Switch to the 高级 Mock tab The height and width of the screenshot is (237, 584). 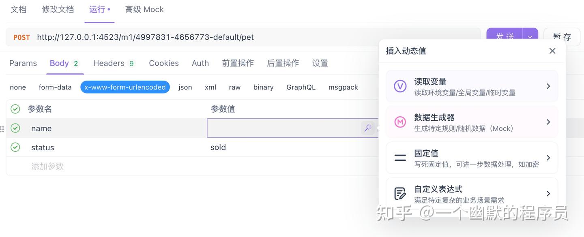pyautogui.click(x=144, y=9)
